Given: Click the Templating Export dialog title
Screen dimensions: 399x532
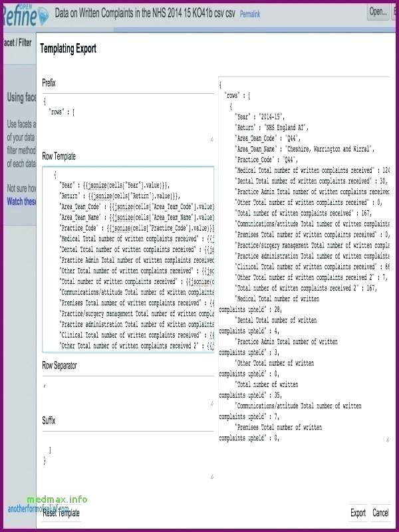Looking at the screenshot, I should tap(68, 49).
